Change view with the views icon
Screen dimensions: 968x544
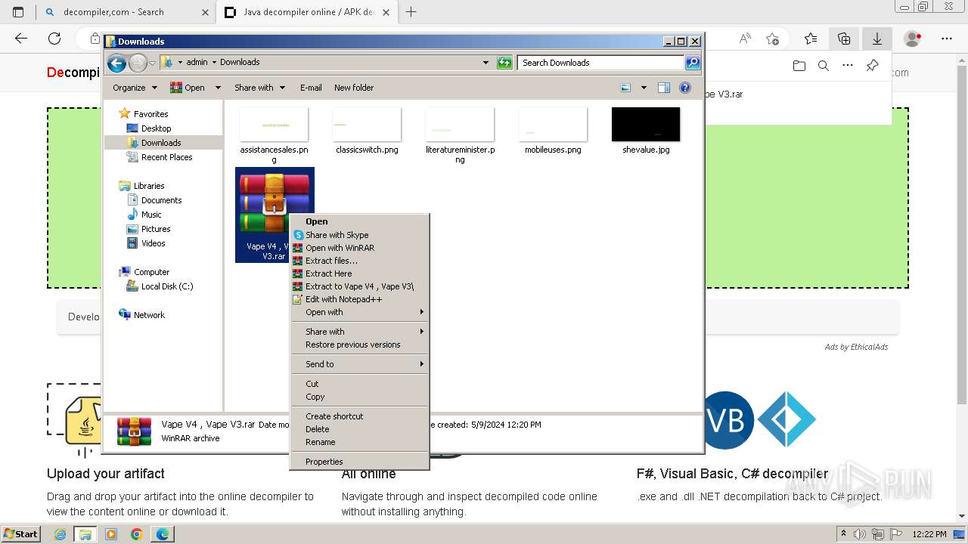pos(625,88)
